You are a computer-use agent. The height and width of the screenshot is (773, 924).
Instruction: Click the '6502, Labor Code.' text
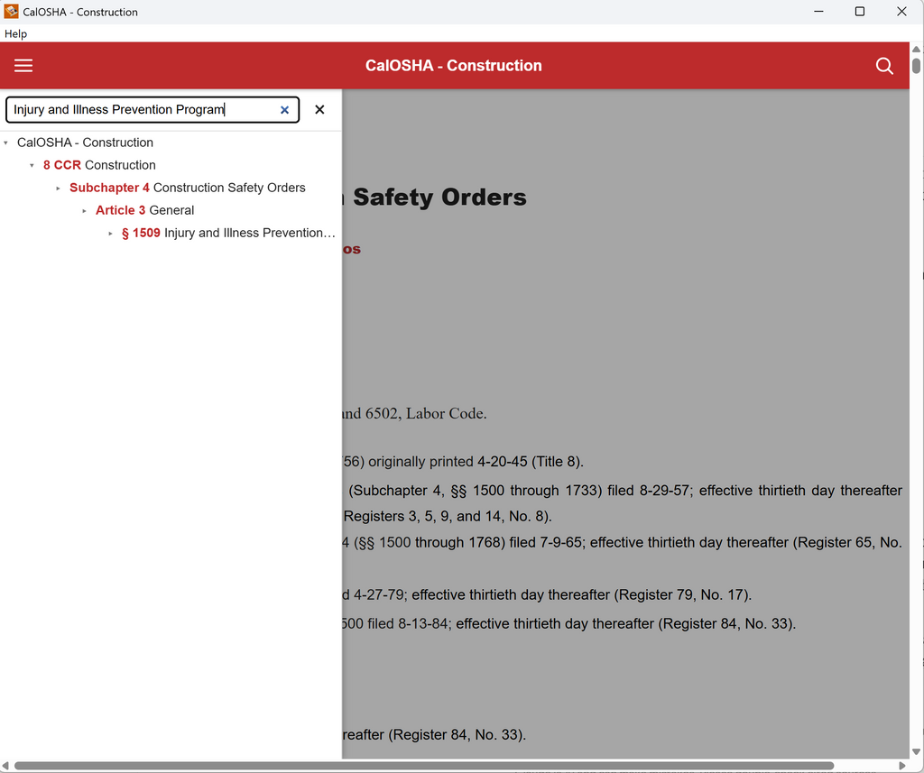coord(426,414)
